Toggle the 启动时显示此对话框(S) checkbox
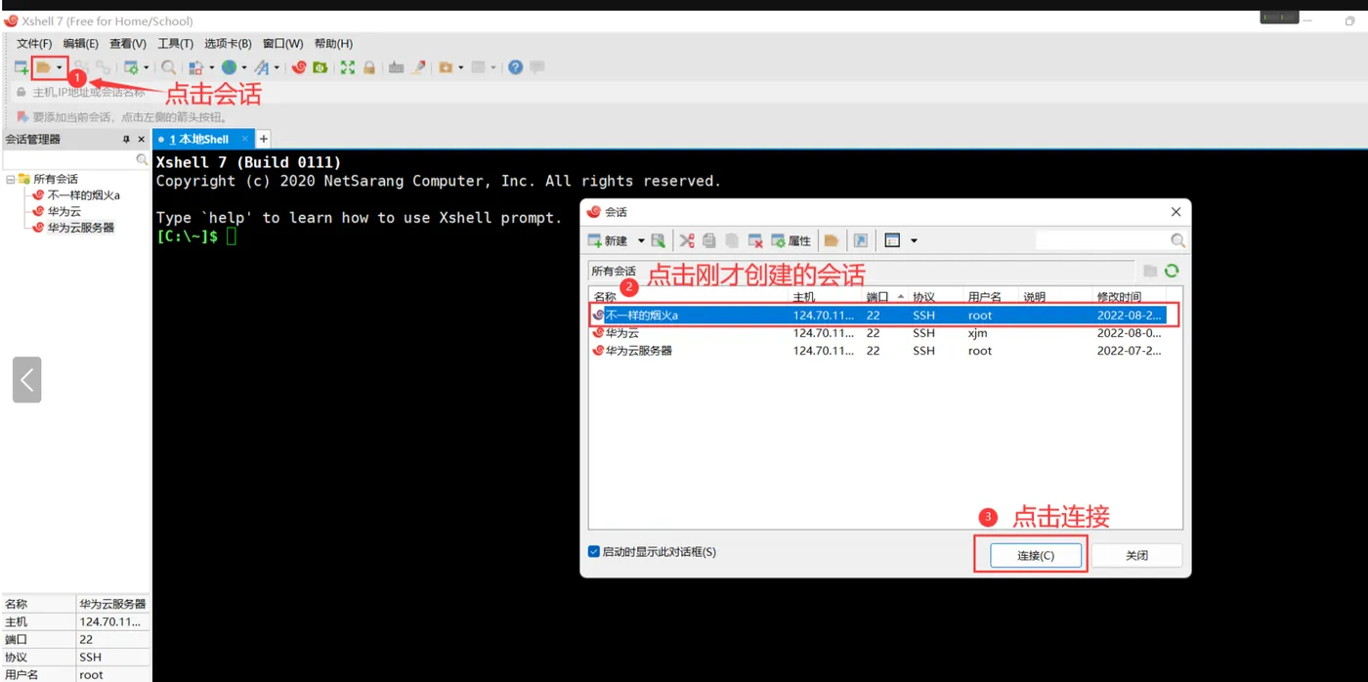The height and width of the screenshot is (682, 1368). click(x=594, y=552)
